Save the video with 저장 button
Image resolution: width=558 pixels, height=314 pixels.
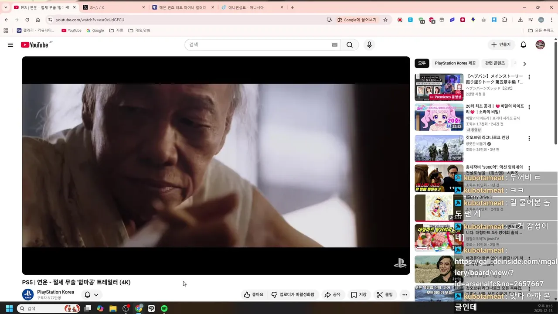pos(359,295)
